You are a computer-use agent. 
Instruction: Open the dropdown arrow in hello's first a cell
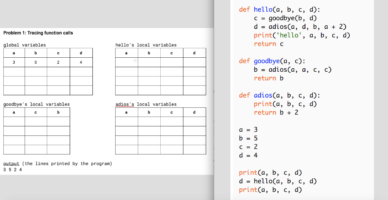pyautogui.click(x=135, y=60)
